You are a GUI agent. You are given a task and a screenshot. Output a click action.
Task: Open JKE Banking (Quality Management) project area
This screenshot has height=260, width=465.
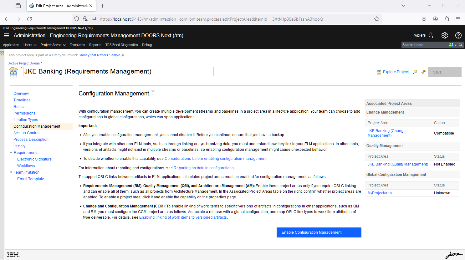tap(398, 164)
